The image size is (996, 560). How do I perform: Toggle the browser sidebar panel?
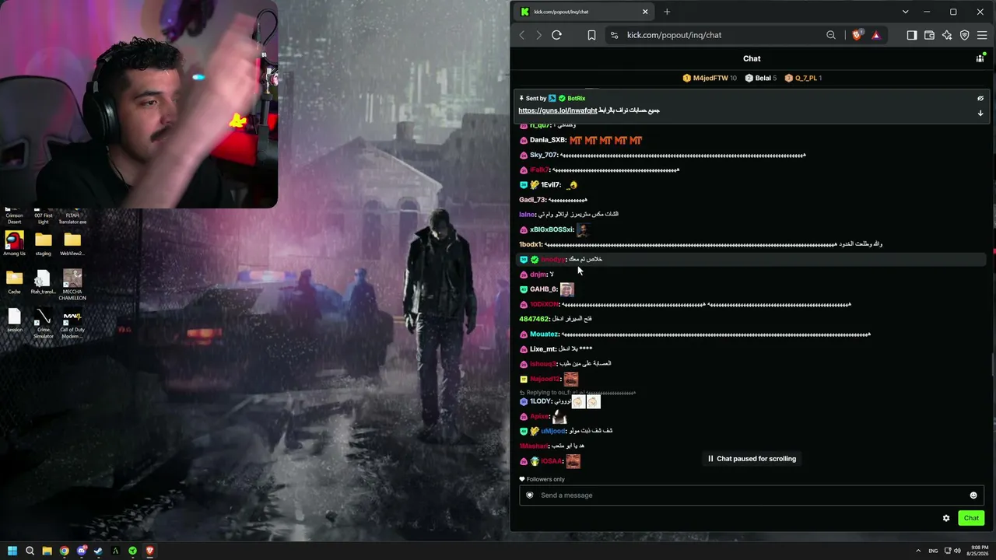[x=912, y=35]
